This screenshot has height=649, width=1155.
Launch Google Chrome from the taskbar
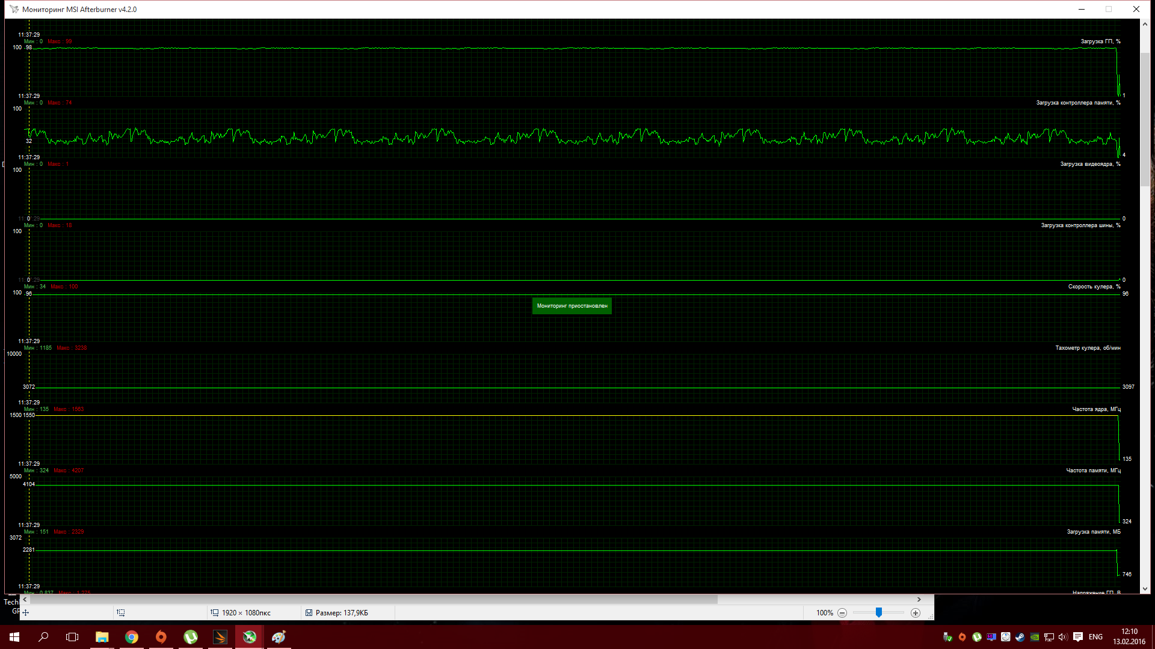pyautogui.click(x=131, y=637)
